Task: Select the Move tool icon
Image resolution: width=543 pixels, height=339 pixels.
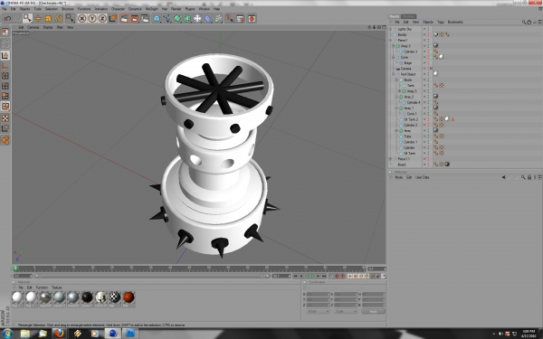Action: (38, 18)
